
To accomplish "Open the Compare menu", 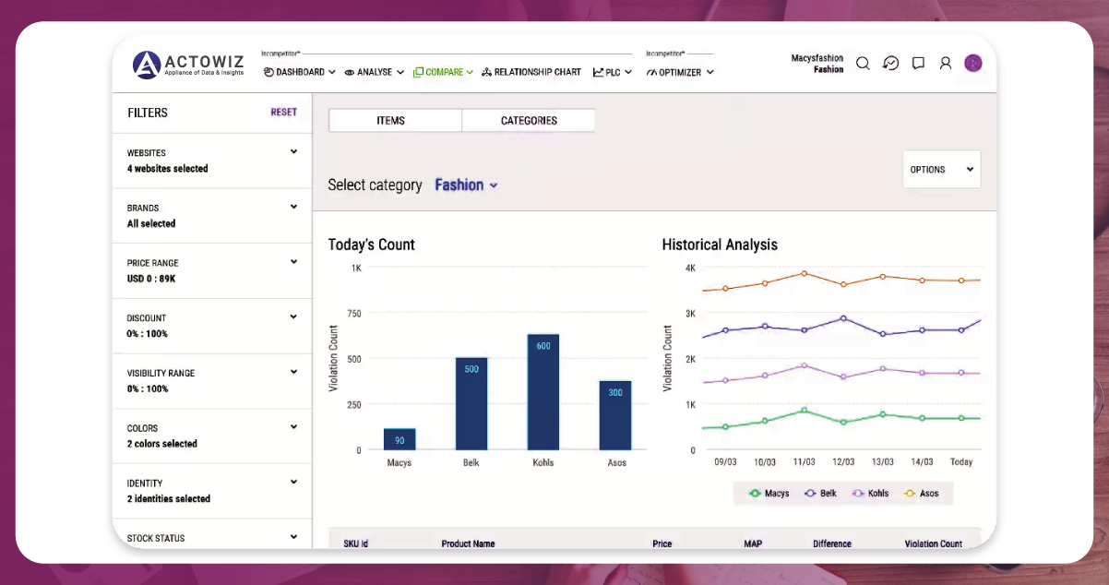I will pos(443,72).
